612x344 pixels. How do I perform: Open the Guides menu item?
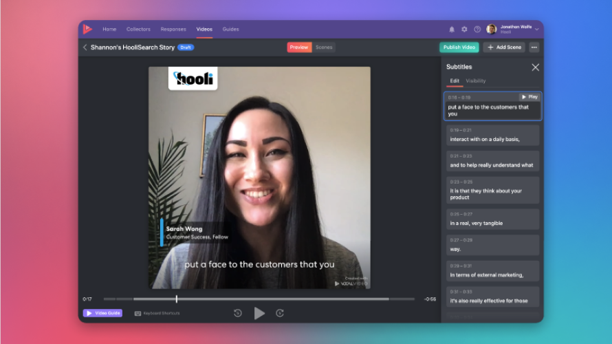[x=230, y=30]
